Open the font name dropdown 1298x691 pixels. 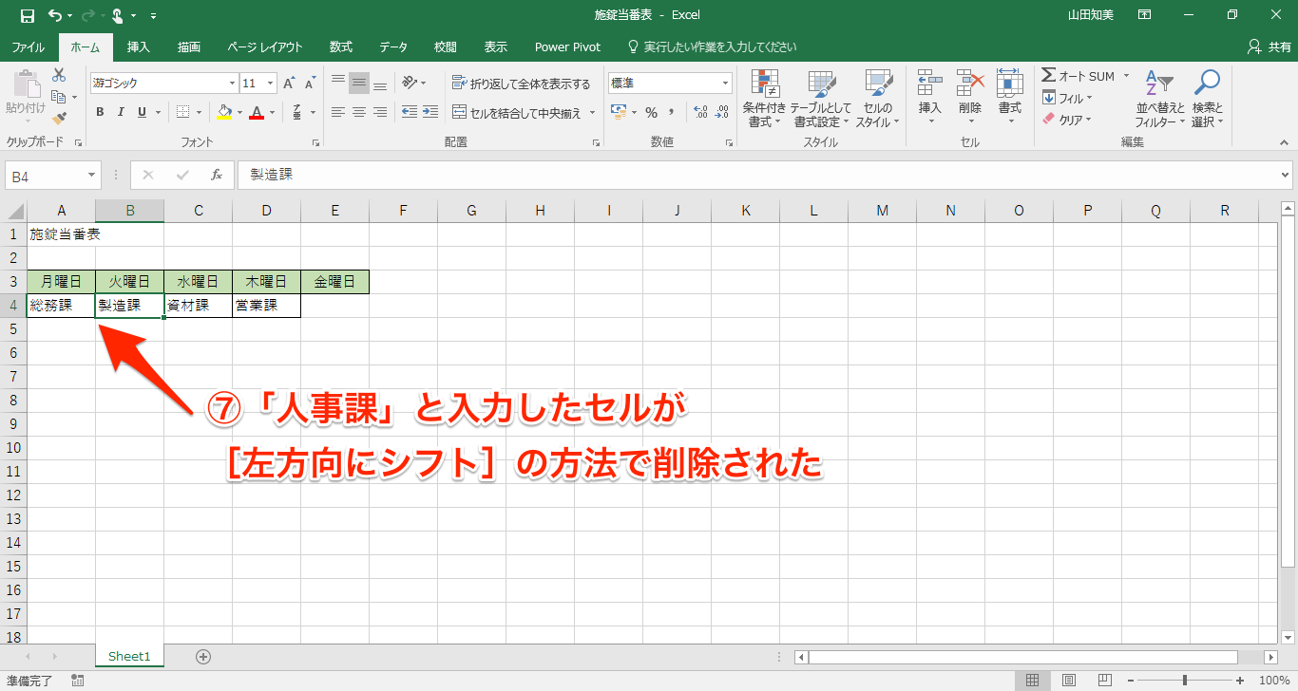(230, 84)
